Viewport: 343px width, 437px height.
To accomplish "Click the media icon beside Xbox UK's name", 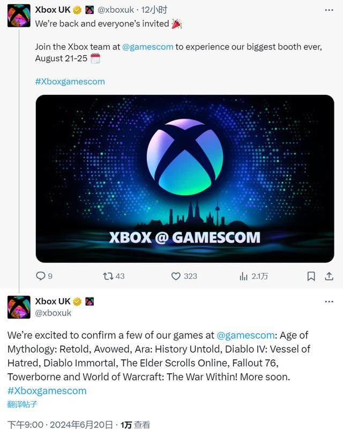I will pos(91,9).
